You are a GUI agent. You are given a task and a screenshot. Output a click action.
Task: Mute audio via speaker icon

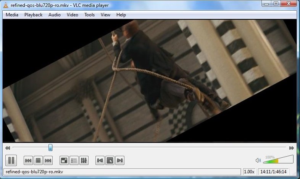(x=258, y=160)
